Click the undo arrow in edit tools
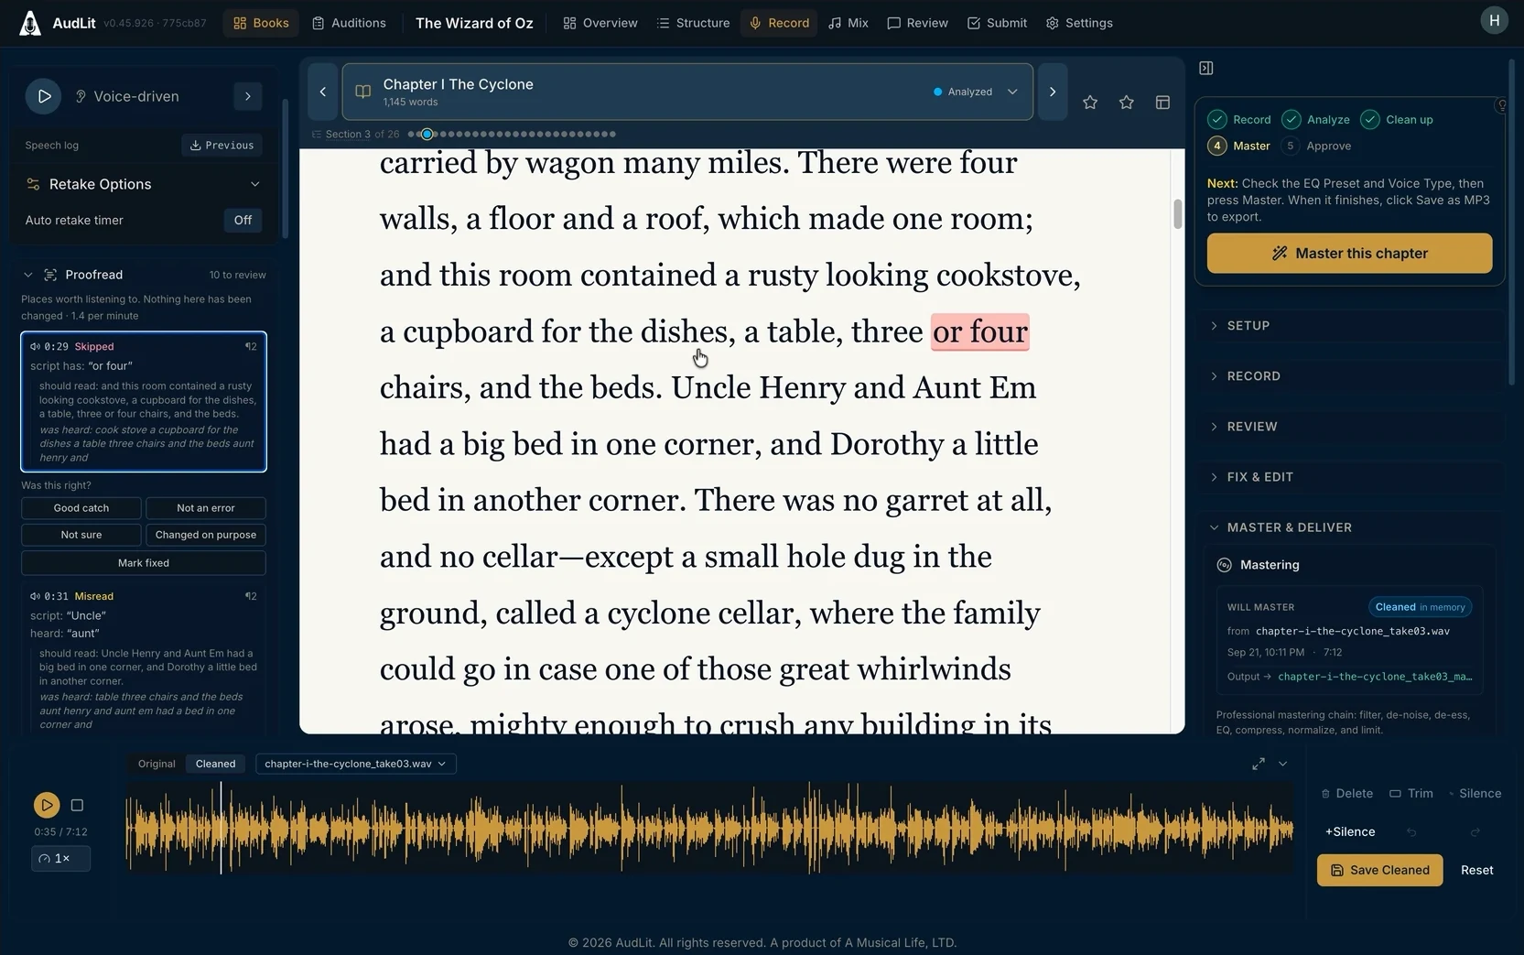Viewport: 1524px width, 955px height. click(x=1411, y=831)
